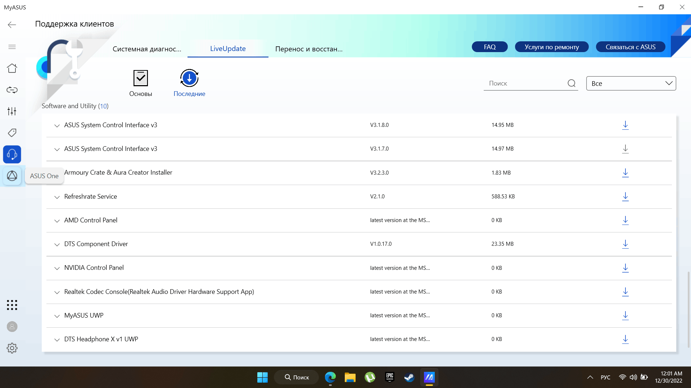Download AMD Control Panel
691x388 pixels.
pyautogui.click(x=625, y=220)
